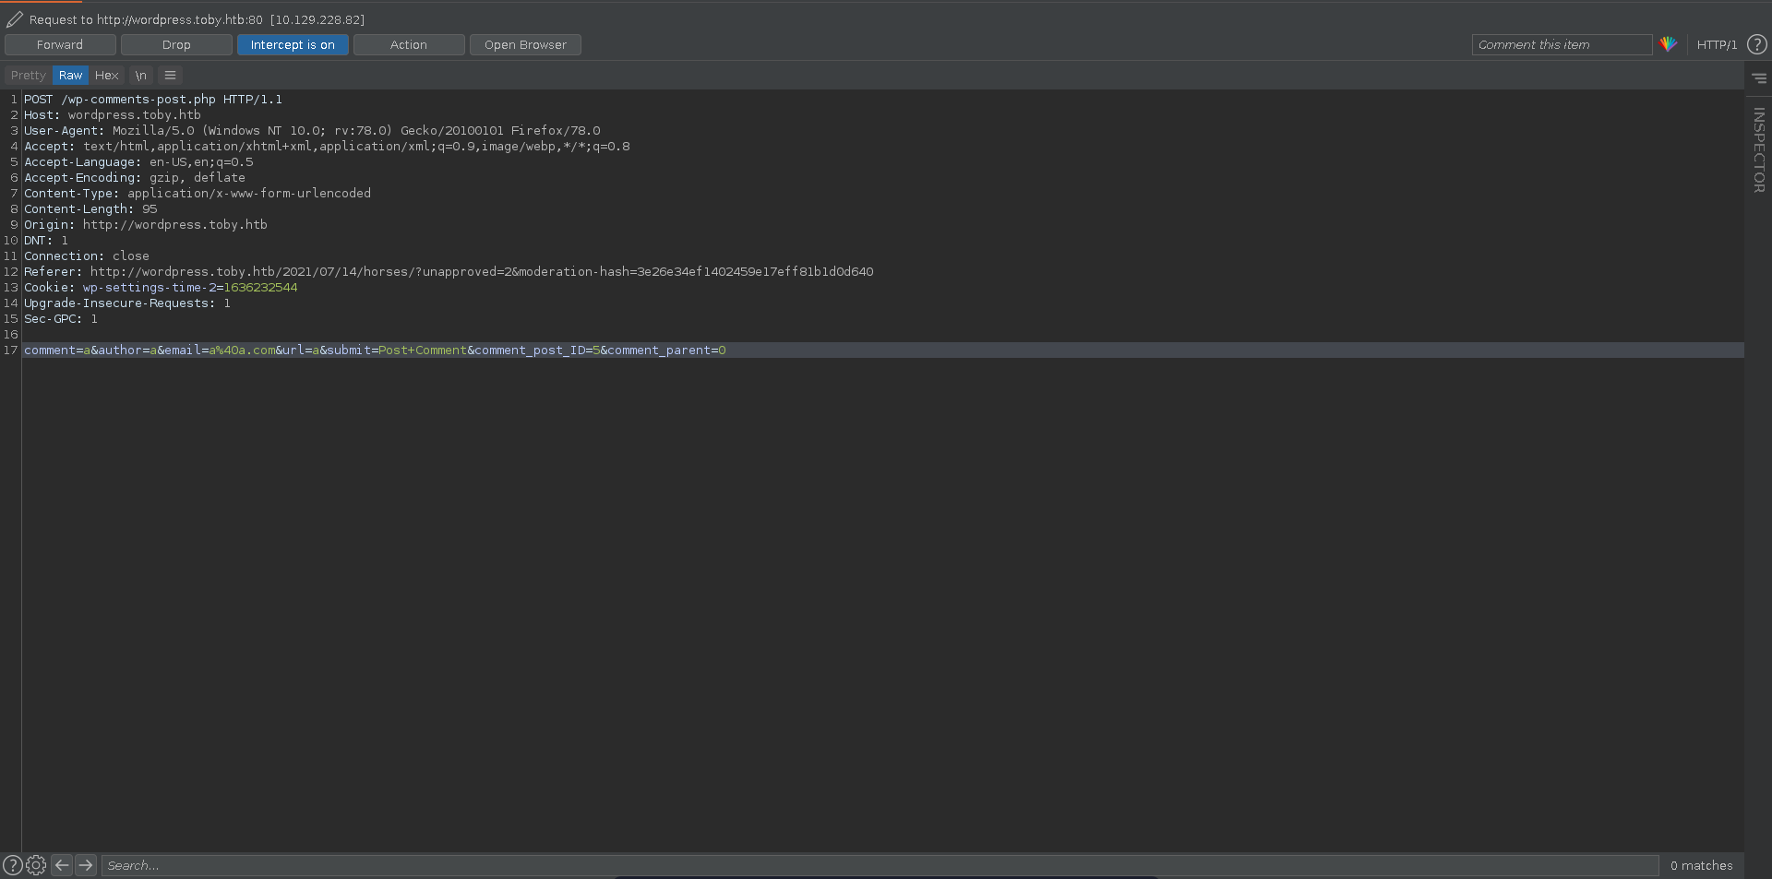Click the Open Browser button
Screen dimensions: 1772x879
(x=525, y=45)
